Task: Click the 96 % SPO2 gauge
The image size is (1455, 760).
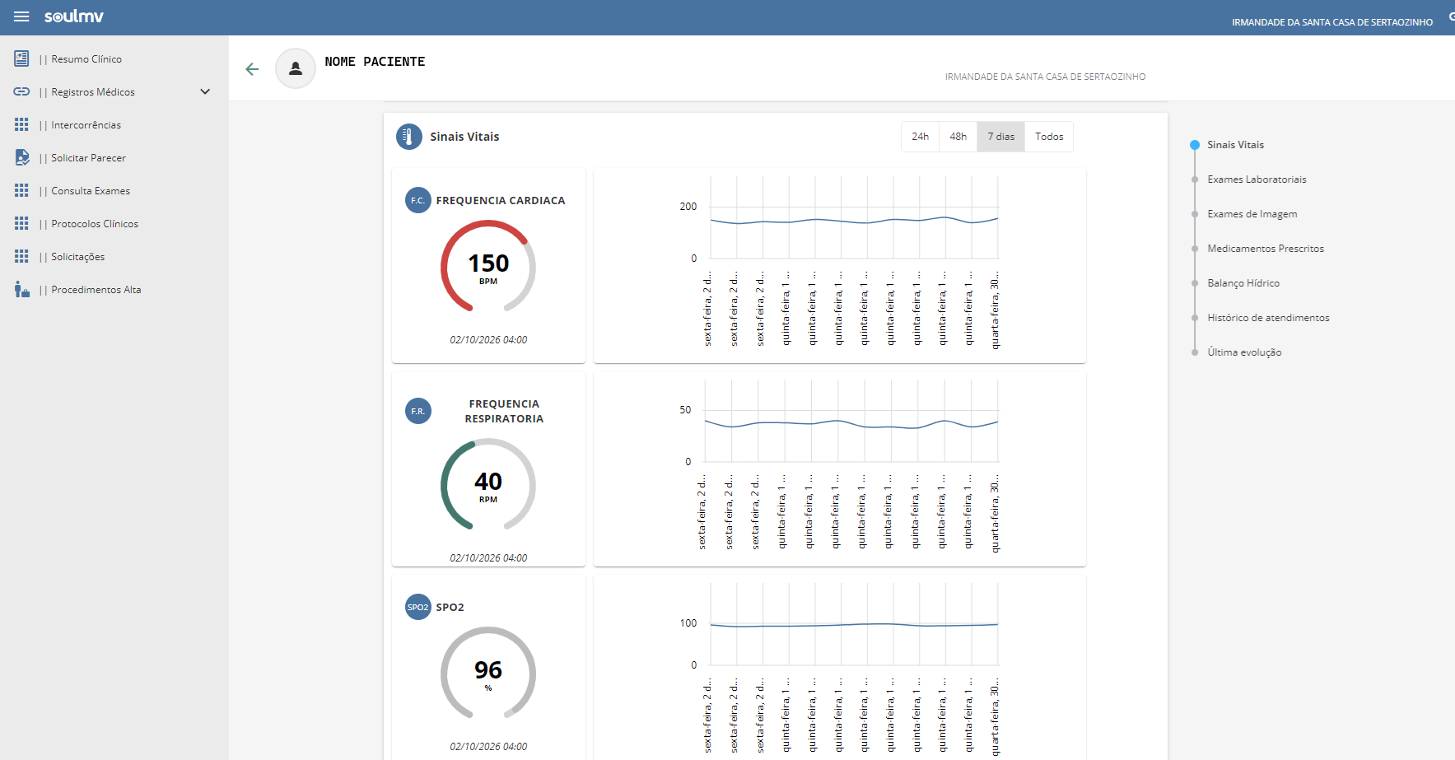Action: point(488,674)
